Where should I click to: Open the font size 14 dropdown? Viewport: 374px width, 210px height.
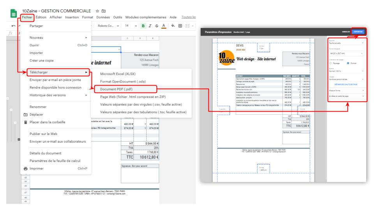tap(131, 26)
